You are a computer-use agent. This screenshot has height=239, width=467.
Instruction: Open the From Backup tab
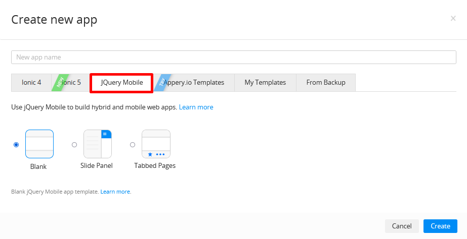pos(326,83)
